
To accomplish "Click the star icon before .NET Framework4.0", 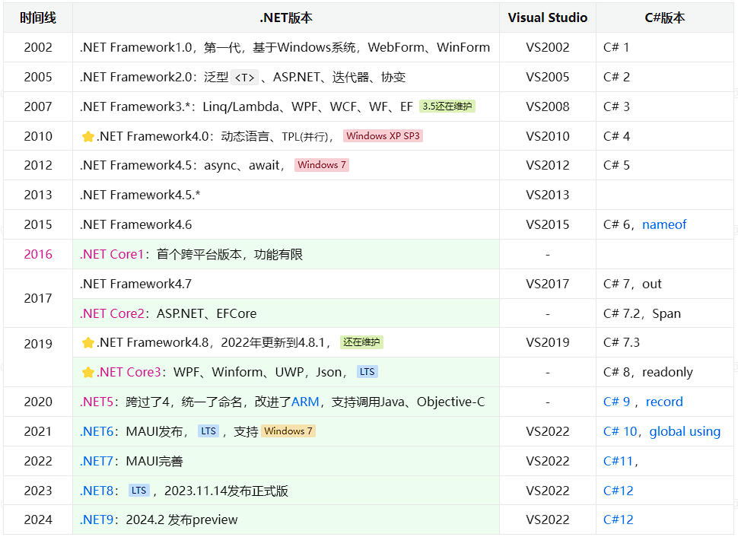I will click(88, 136).
